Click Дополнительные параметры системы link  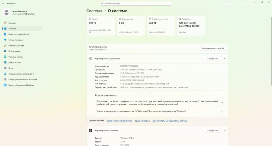point(170,121)
